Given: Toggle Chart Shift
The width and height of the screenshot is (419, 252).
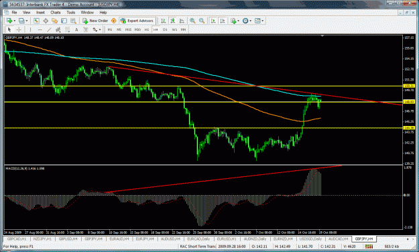Looking at the screenshot, I should pos(223,21).
